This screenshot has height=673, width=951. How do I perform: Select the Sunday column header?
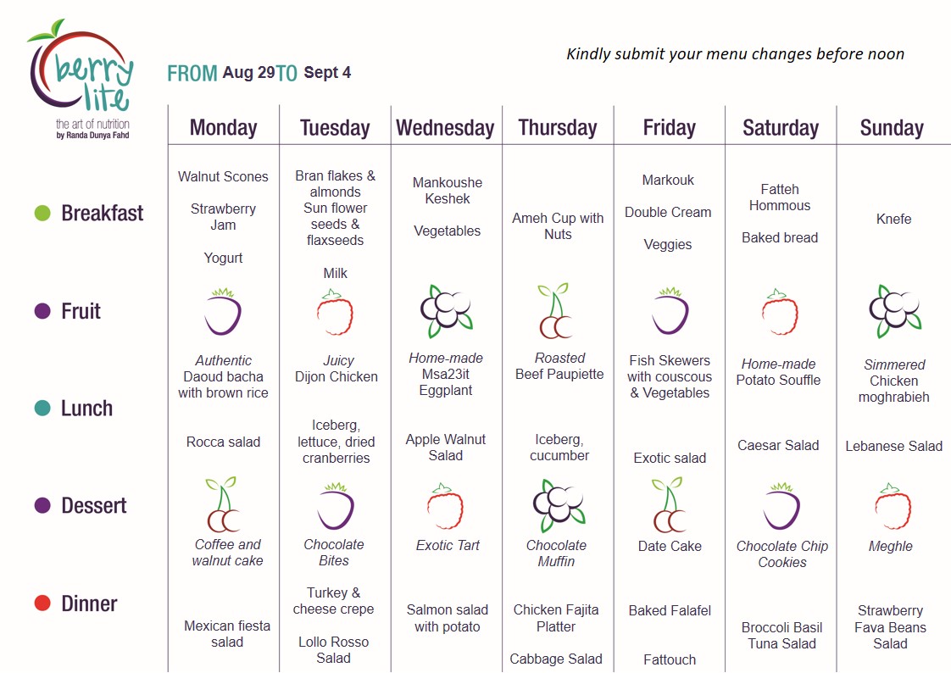click(x=892, y=128)
